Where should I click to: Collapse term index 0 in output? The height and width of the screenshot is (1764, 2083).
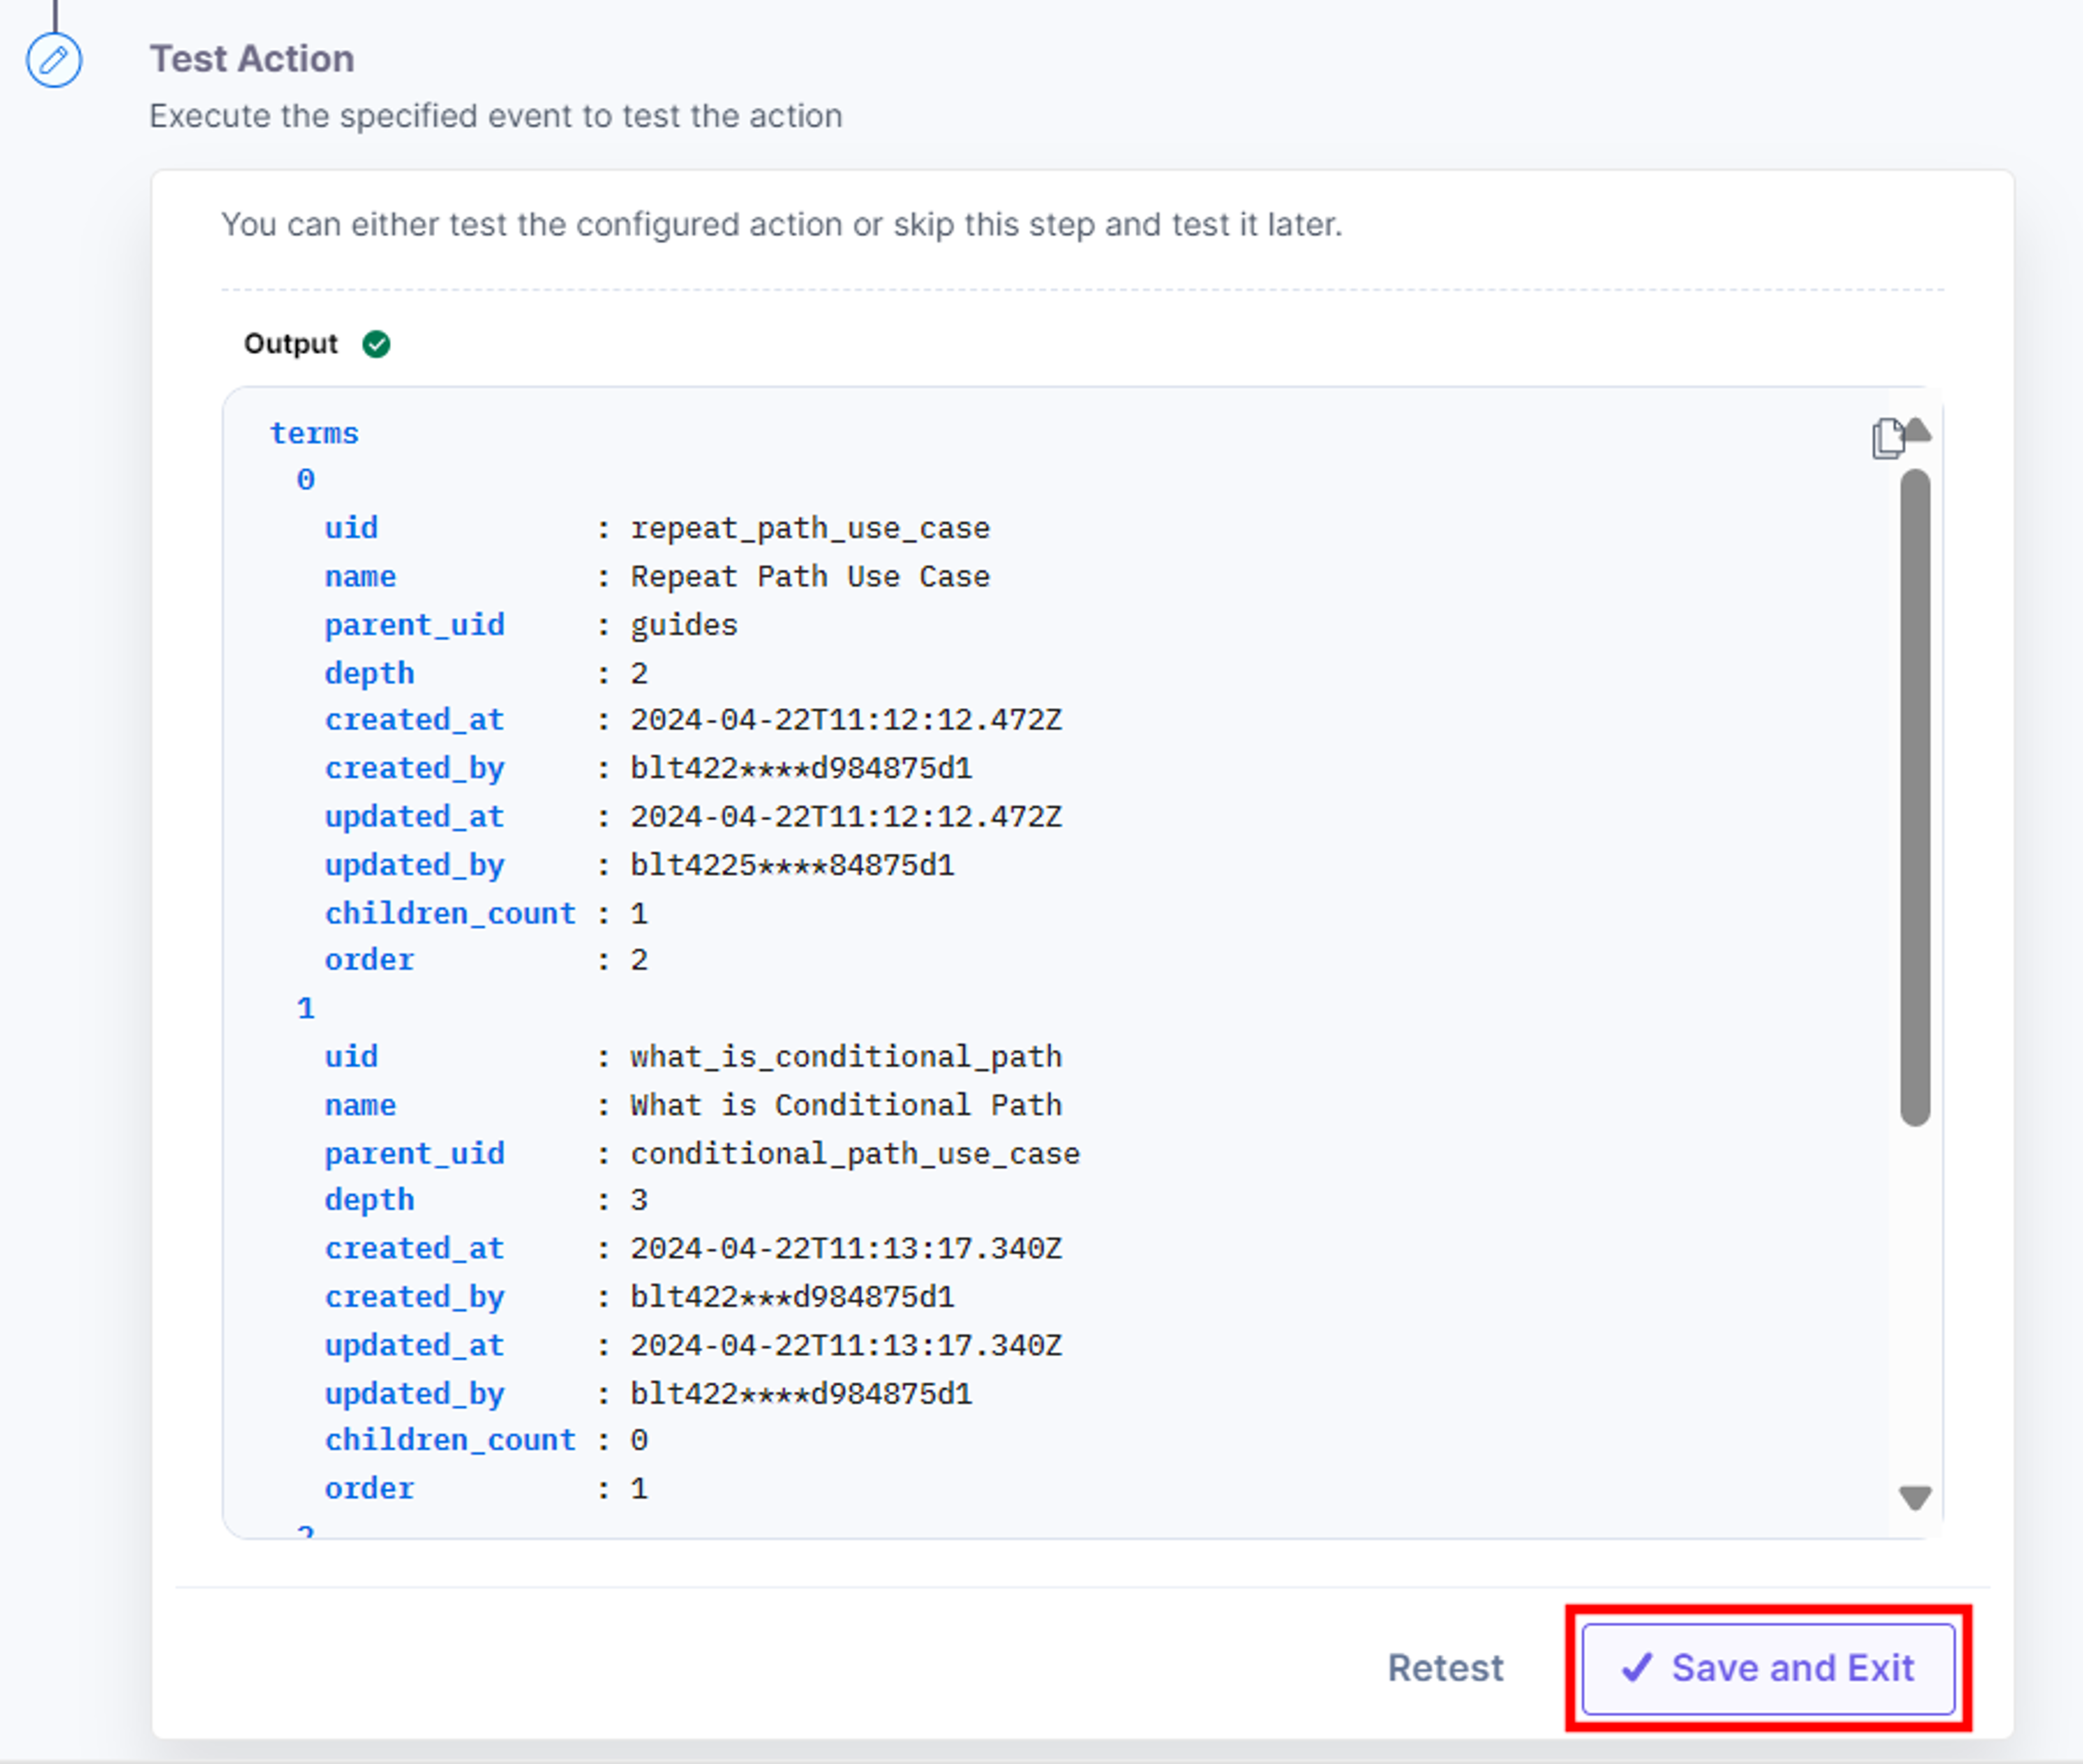(306, 480)
